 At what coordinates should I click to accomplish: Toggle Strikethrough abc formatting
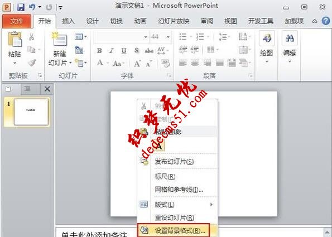point(149,51)
